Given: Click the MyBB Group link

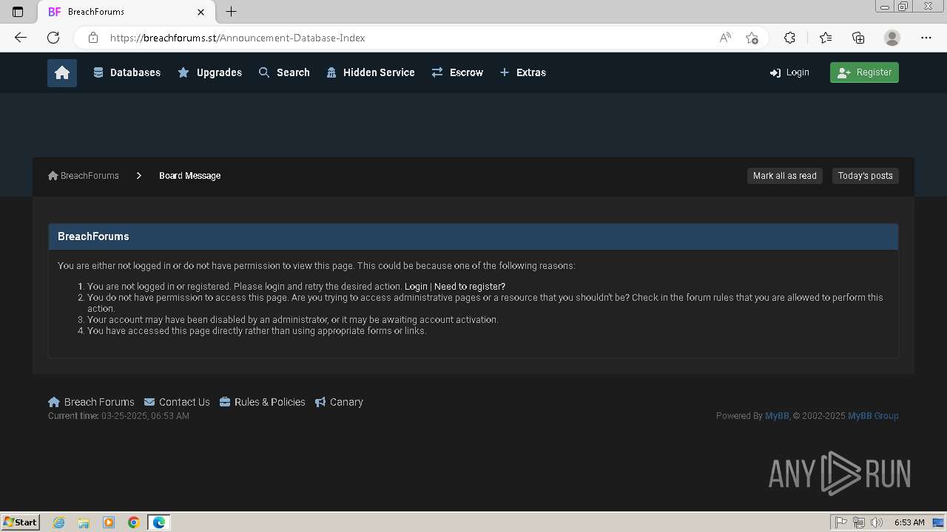Looking at the screenshot, I should coord(873,416).
